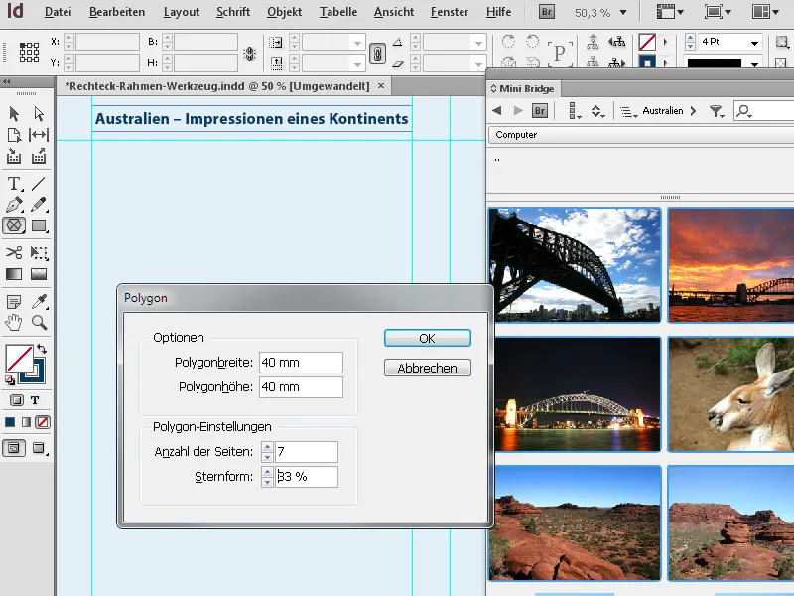Cancel the dialog via Abbrechen
Viewport: 794px width, 596px height.
(x=426, y=368)
